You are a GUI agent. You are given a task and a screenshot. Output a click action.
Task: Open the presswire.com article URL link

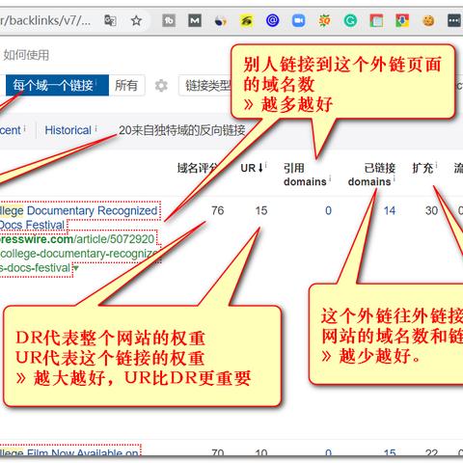click(78, 254)
